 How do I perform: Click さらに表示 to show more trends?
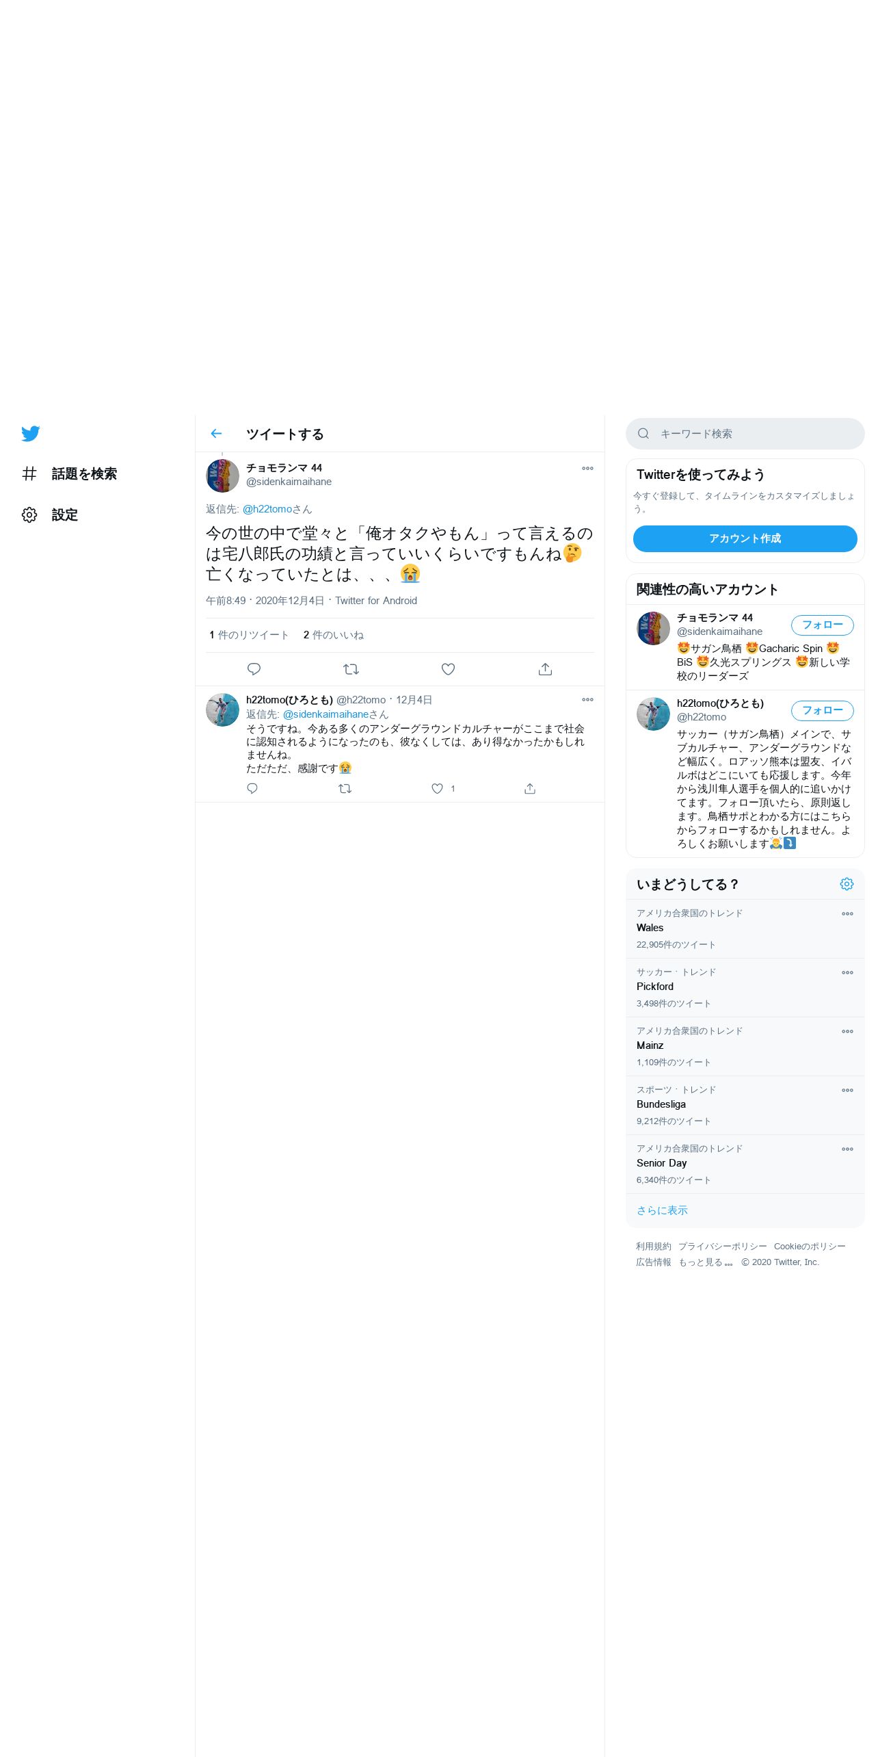tap(662, 1210)
